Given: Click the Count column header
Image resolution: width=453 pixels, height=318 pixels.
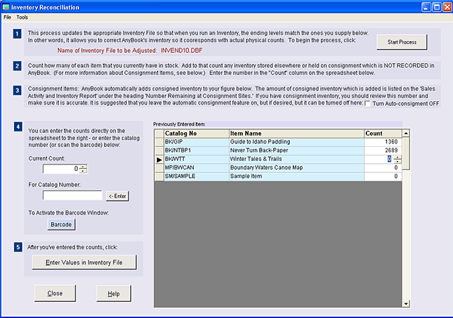Looking at the screenshot, I should coord(382,134).
